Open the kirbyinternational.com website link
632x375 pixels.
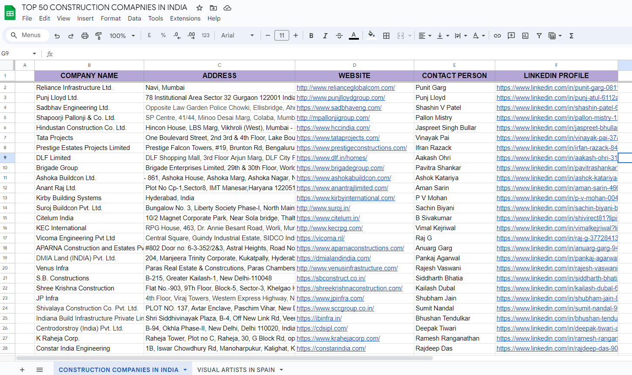346,198
